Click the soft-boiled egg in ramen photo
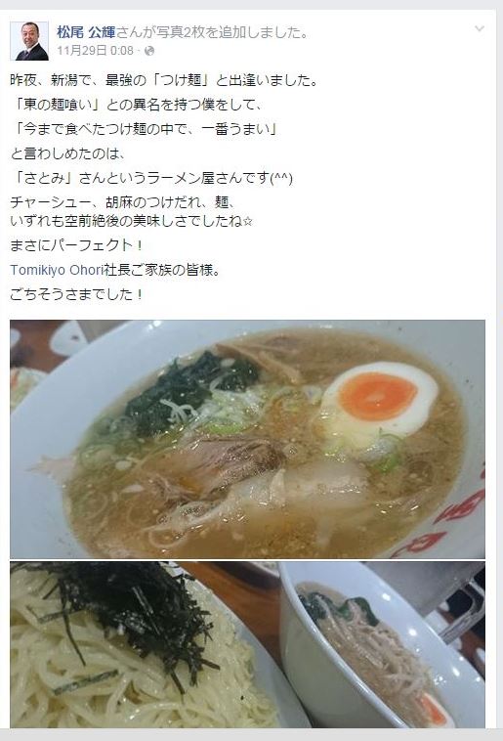Screen dimensions: 503x741 click(379, 400)
